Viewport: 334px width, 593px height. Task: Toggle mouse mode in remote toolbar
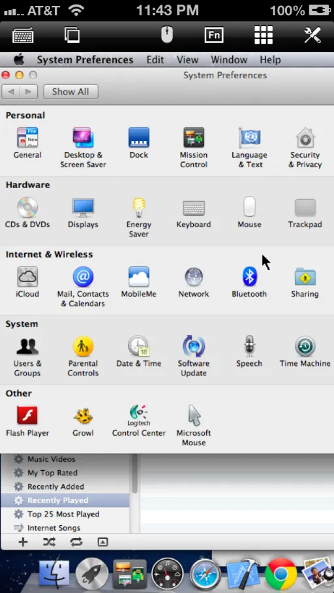pyautogui.click(x=166, y=35)
